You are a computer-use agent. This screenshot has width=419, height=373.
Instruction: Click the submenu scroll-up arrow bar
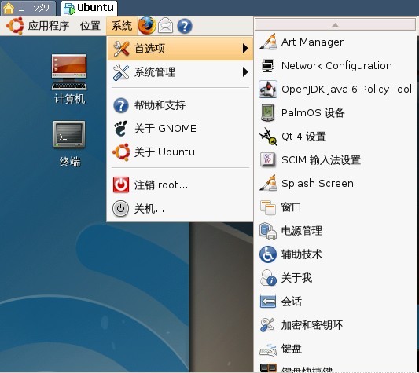(x=335, y=25)
